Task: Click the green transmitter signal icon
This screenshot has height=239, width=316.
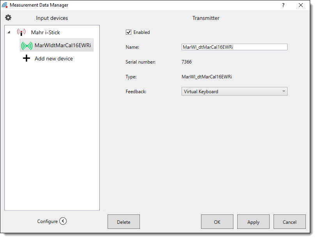Action: pos(26,46)
